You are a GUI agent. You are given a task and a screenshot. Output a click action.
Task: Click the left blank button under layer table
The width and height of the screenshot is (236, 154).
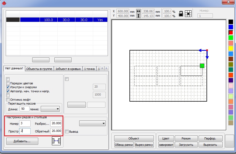(x=41, y=60)
